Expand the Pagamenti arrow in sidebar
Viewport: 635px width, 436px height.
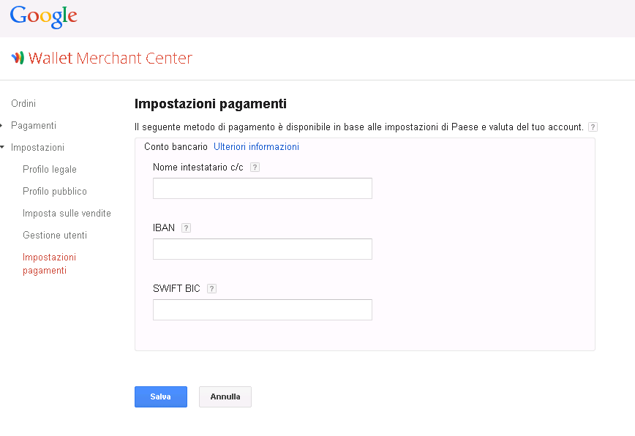coord(1,126)
